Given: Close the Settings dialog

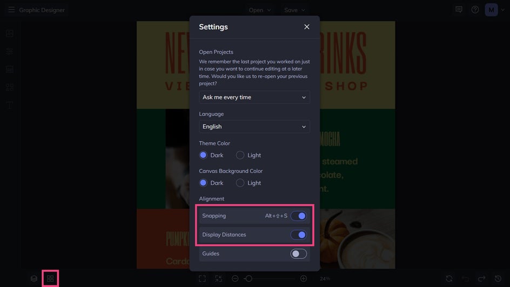Looking at the screenshot, I should click(x=307, y=26).
